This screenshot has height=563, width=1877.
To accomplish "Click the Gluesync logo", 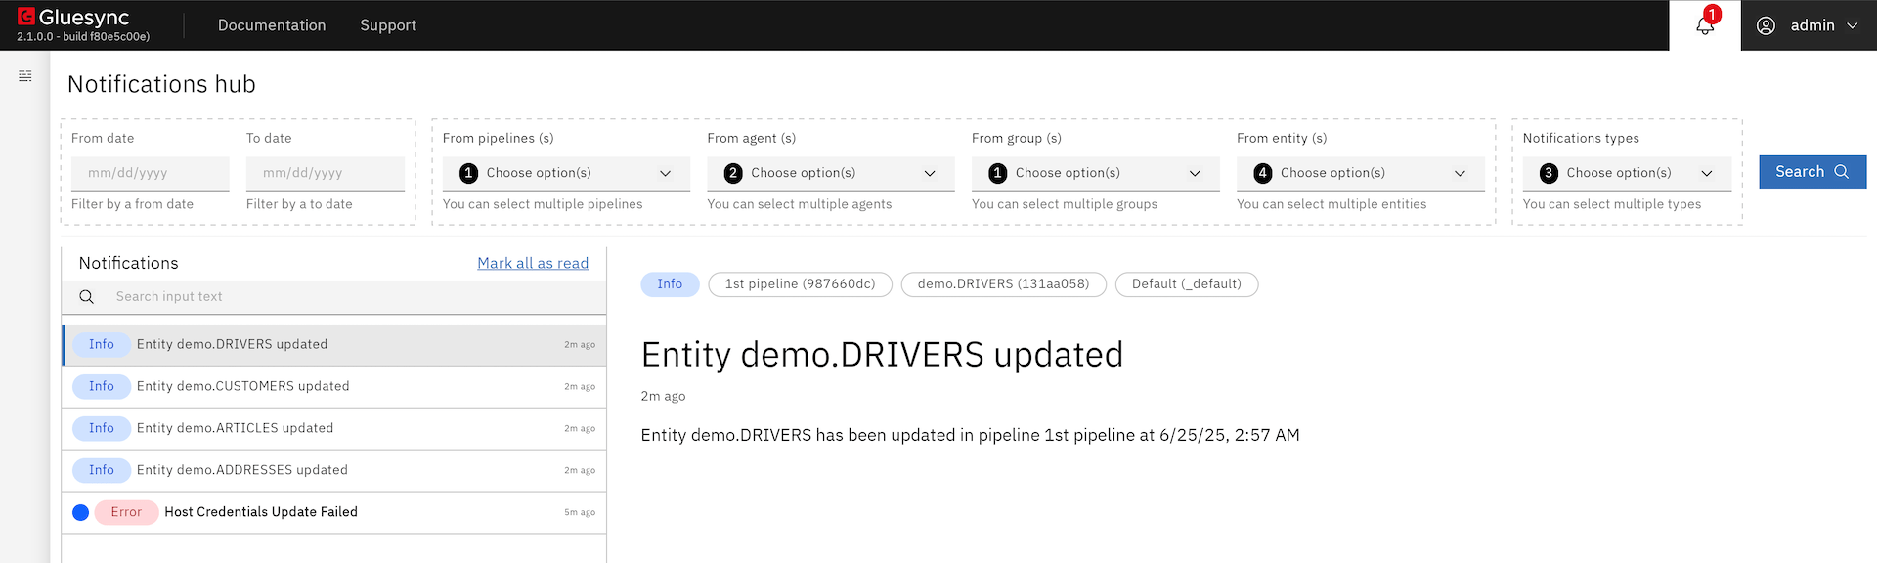I will tap(73, 17).
